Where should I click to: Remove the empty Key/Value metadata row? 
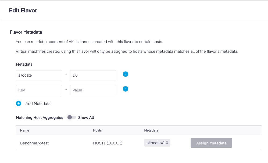(126, 89)
